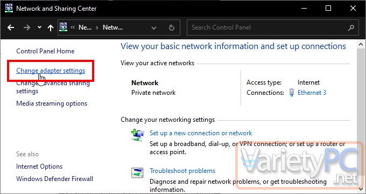Select the 'Netw...' breadcrumb segment
Image resolution: width=366 pixels, height=194 pixels.
tap(112, 27)
